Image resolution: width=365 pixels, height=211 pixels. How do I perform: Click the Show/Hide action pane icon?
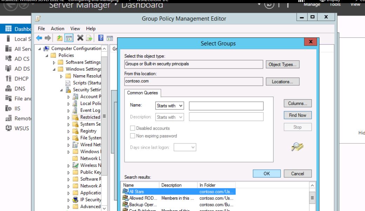point(110,38)
